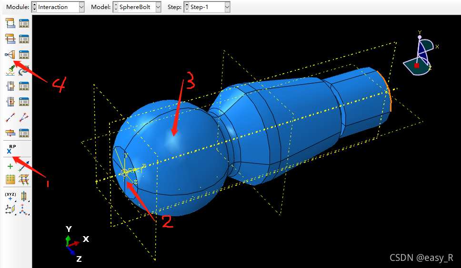Click the Create Fastener tool
The width and height of the screenshot is (461, 268).
(x=10, y=133)
